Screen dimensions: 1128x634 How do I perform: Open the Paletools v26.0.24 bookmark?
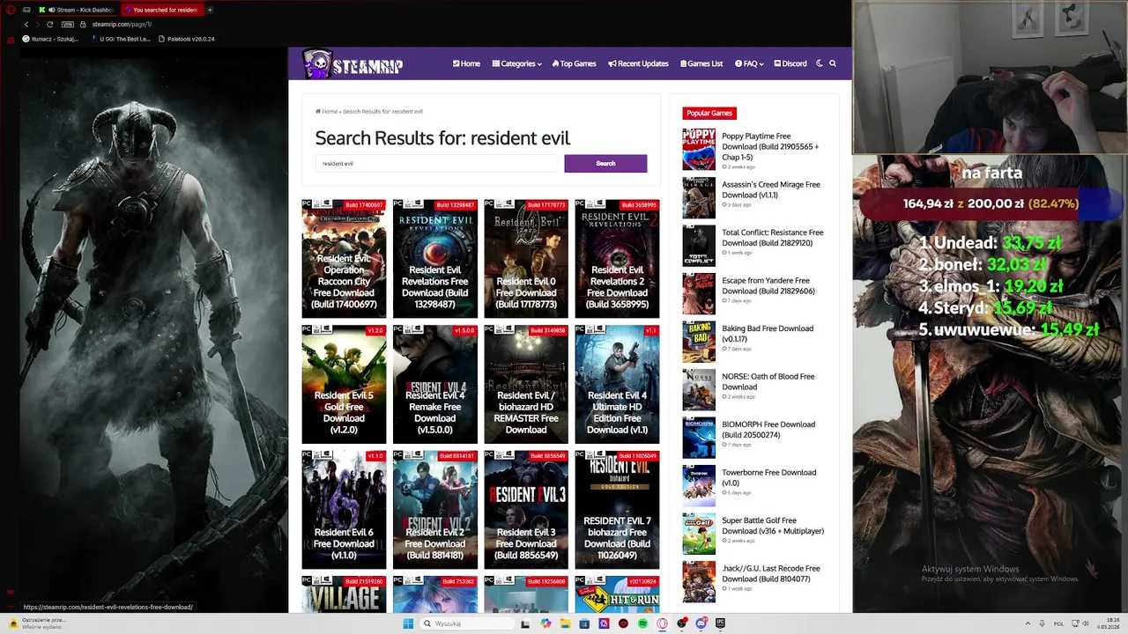[186, 39]
